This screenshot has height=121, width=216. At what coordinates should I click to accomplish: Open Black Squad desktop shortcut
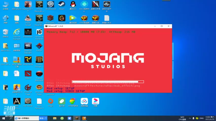[28, 20]
